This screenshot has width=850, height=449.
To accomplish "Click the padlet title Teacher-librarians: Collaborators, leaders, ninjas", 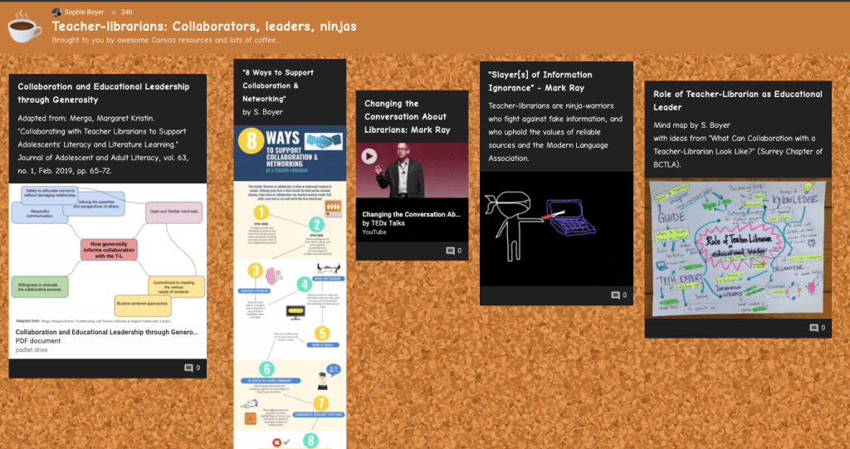I will [204, 27].
